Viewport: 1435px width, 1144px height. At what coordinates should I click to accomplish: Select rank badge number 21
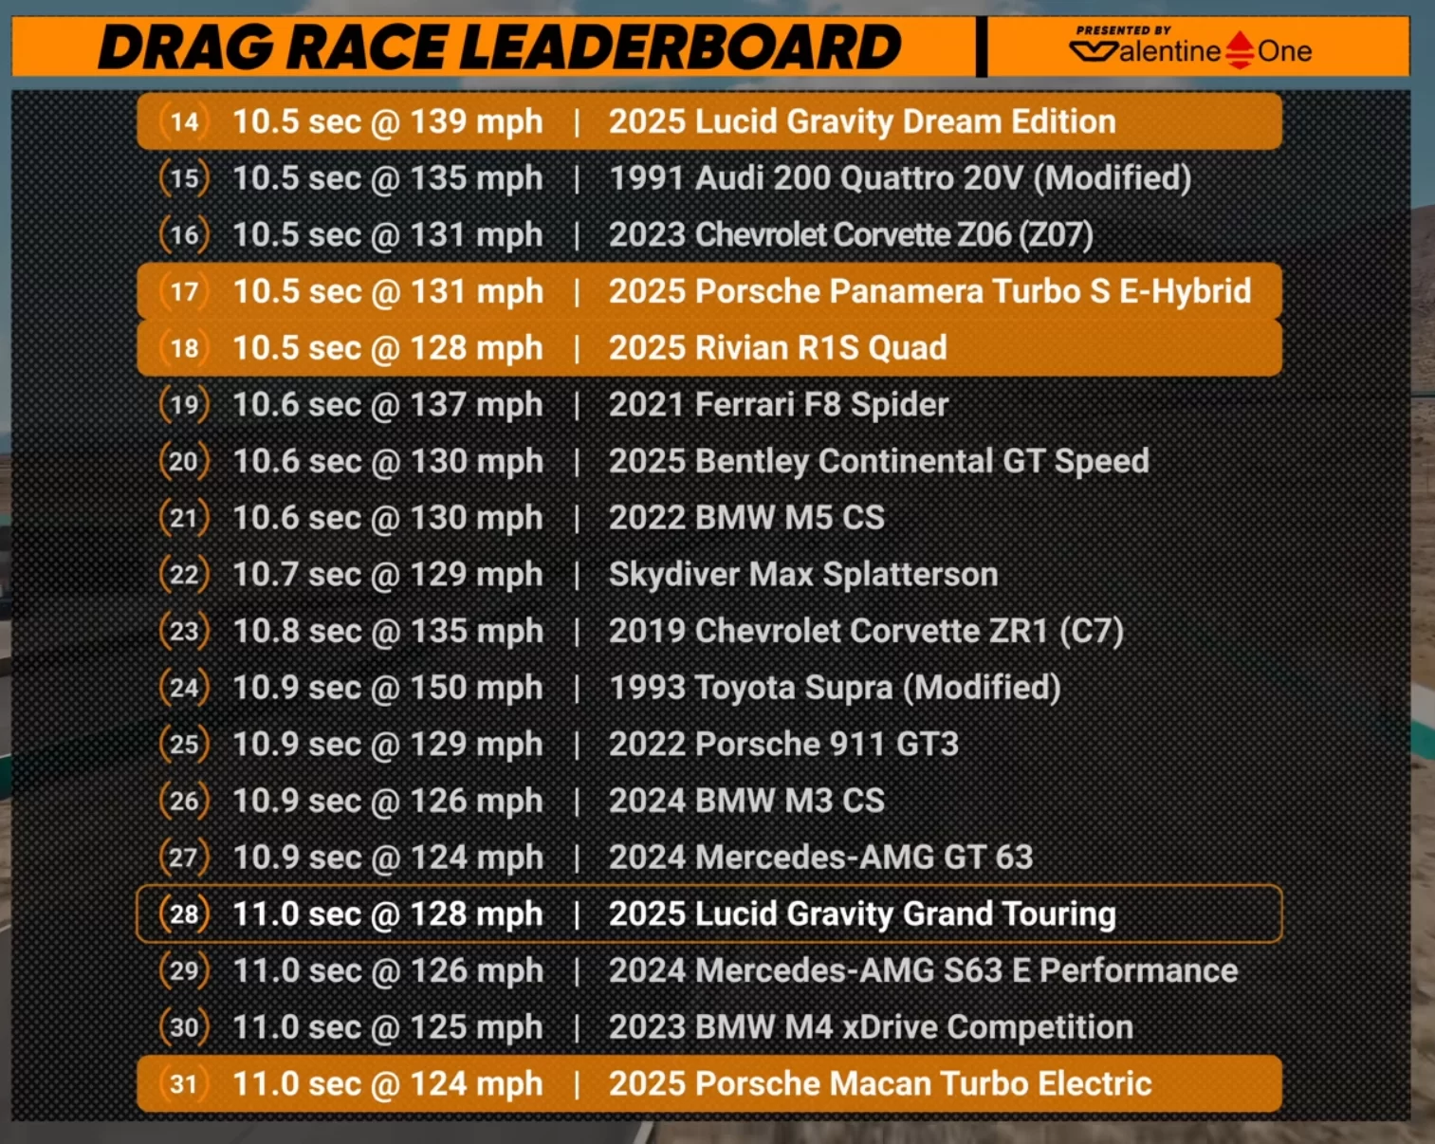(x=184, y=518)
